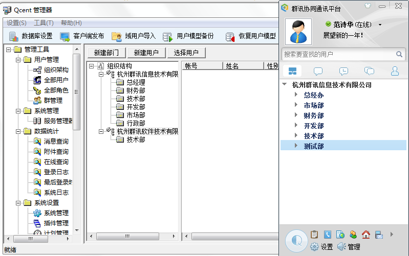Screen dimensions: 409x256
Task: Open 设置 at the bottom of chat client
Action: click(321, 247)
